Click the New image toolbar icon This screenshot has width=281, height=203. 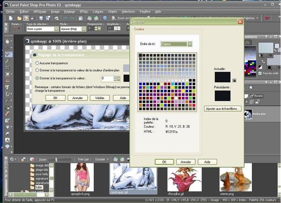click(x=11, y=18)
